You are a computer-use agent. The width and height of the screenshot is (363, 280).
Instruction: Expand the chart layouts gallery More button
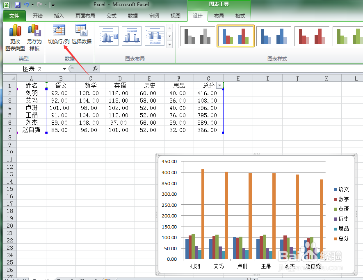click(170, 44)
